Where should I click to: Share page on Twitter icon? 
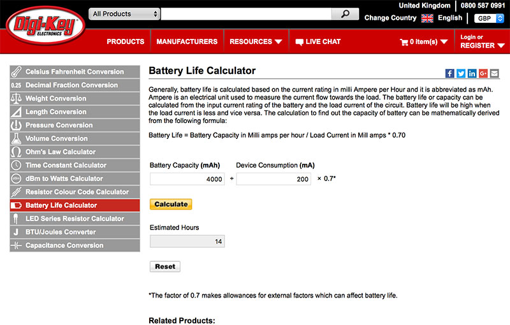(x=461, y=73)
